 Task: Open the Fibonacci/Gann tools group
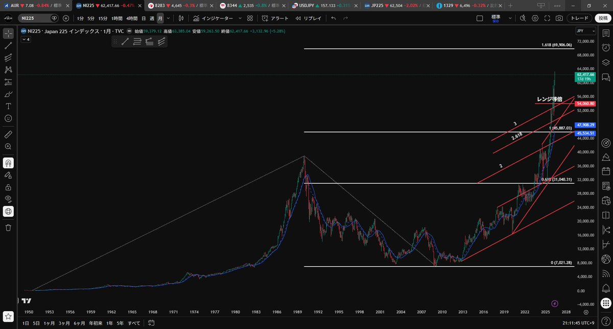click(8, 58)
